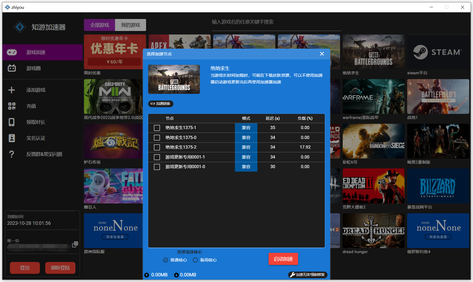Screen dimensions: 473x282
Task: Open the dread hunger game thumbnail
Action: pyautogui.click(x=373, y=231)
